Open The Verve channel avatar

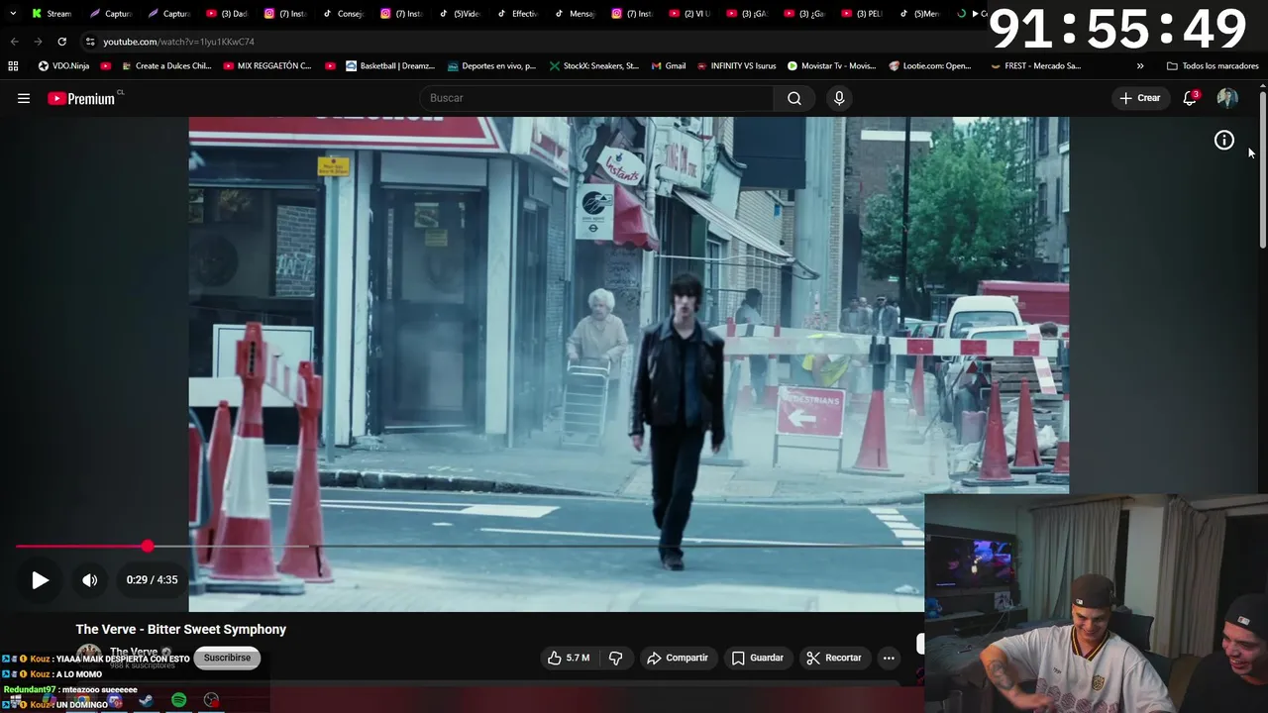tap(89, 656)
